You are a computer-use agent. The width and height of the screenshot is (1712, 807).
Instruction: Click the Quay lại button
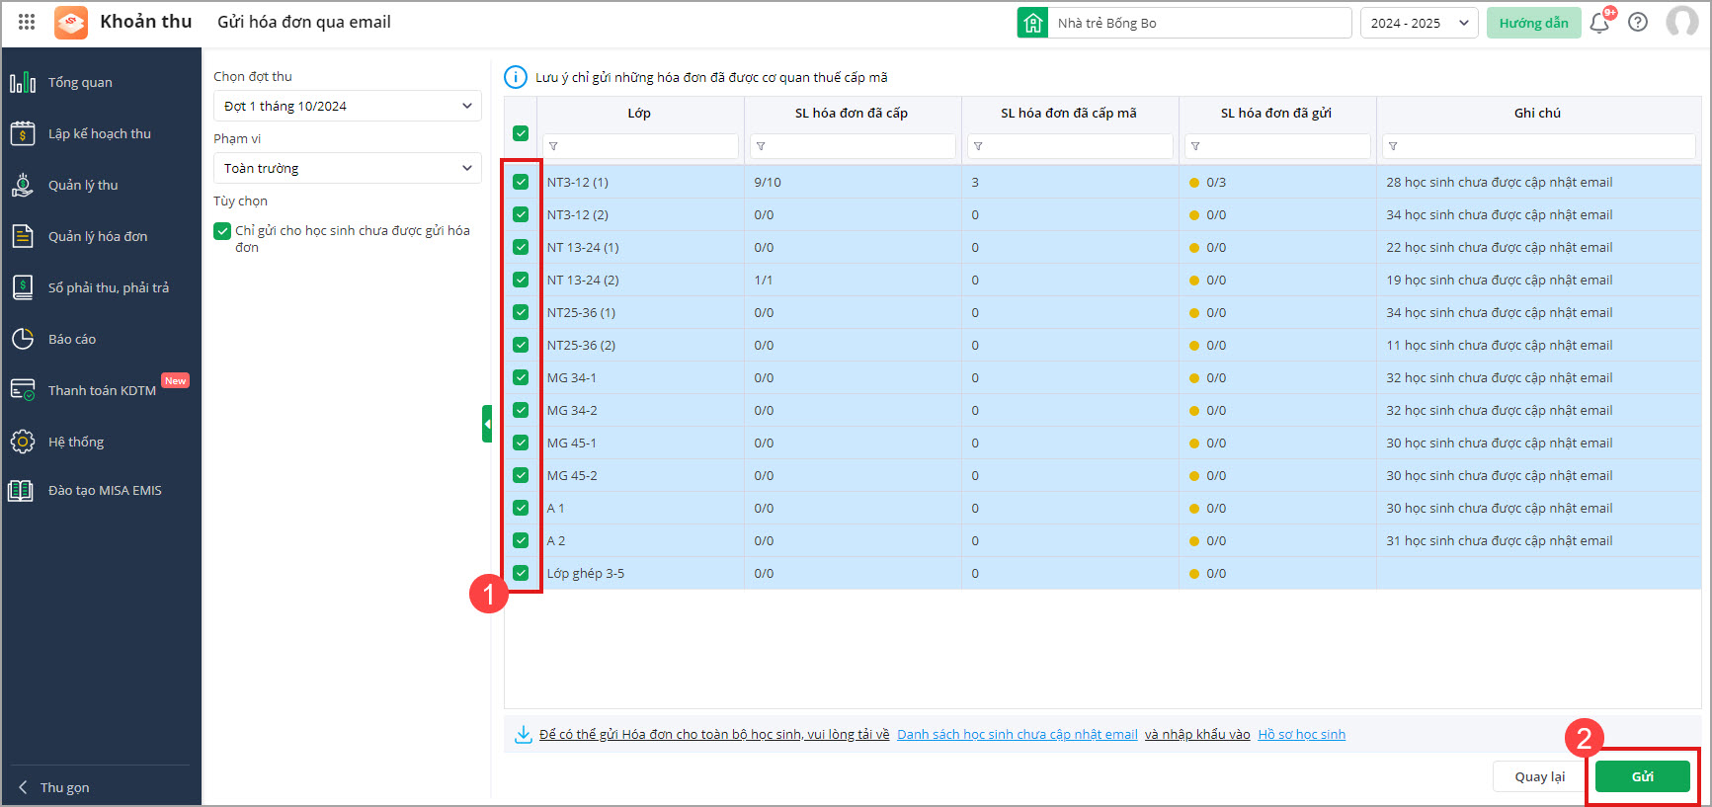pos(1540,776)
